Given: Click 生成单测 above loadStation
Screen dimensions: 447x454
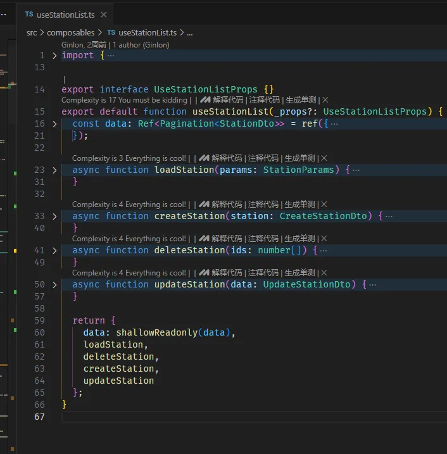Looking at the screenshot, I should click(x=299, y=158).
